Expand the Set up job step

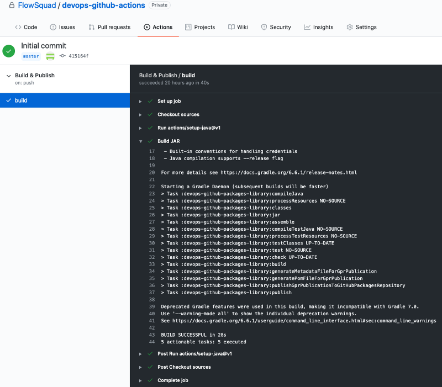click(x=141, y=102)
